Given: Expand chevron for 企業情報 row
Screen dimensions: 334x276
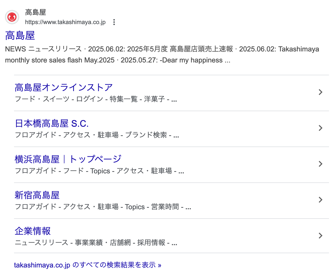Looking at the screenshot, I should click(x=320, y=236).
